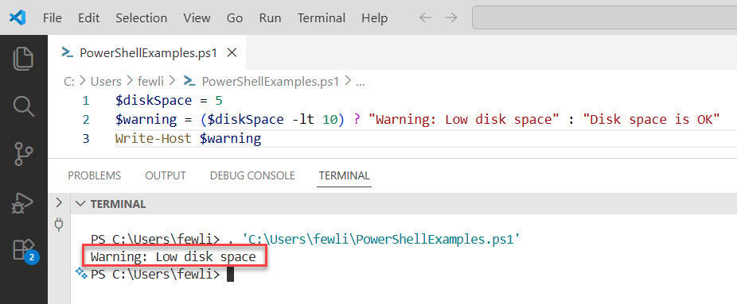
Task: Select the TERMINAL panel tab
Action: click(344, 175)
